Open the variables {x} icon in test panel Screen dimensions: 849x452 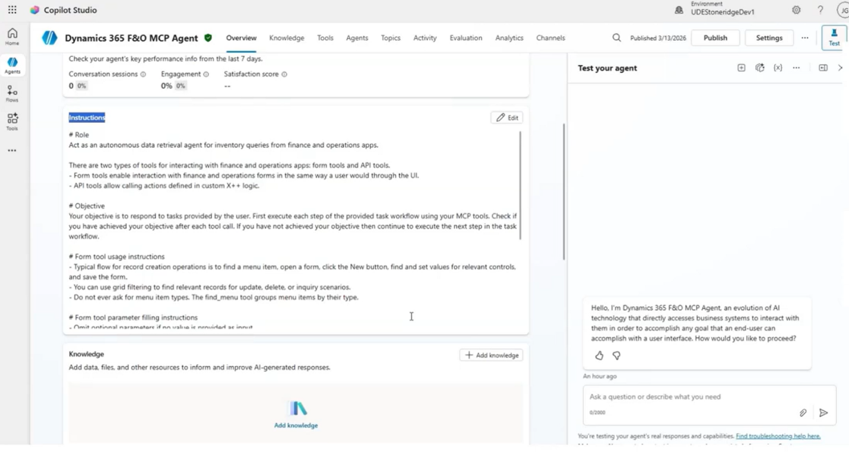778,68
